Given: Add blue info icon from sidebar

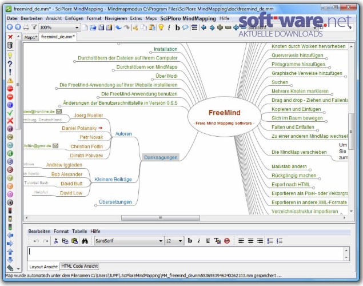Looking at the screenshot, I should pyautogui.click(x=10, y=105).
